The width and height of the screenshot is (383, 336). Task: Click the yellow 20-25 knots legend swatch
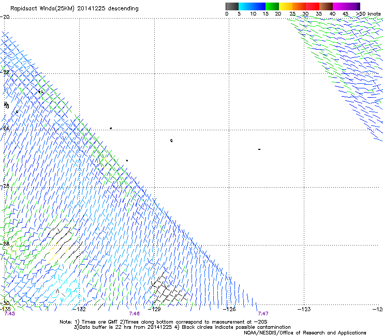pyautogui.click(x=286, y=6)
